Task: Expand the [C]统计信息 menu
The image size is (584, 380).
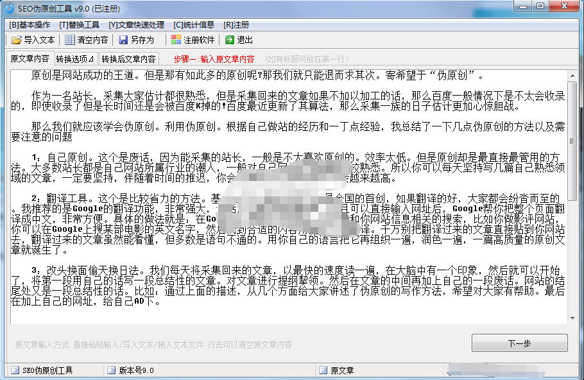Action: (194, 25)
